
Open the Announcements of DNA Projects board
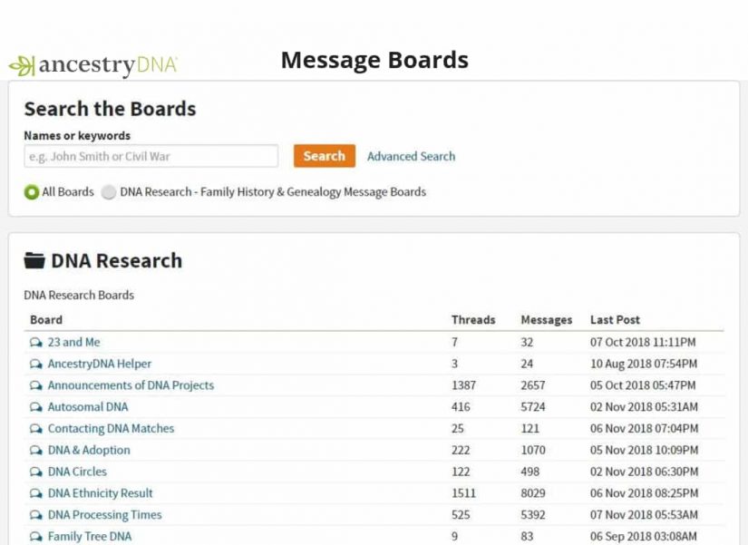131,385
